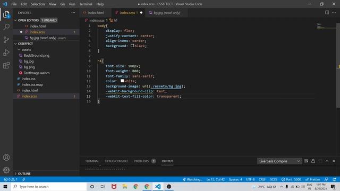Viewport: 340px width, 191px height.
Task: Open the Terminal menu
Action: (86, 4)
